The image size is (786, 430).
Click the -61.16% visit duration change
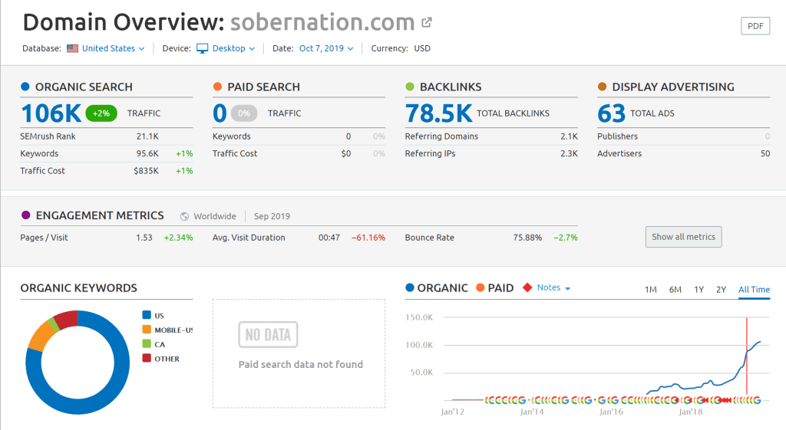tap(368, 238)
